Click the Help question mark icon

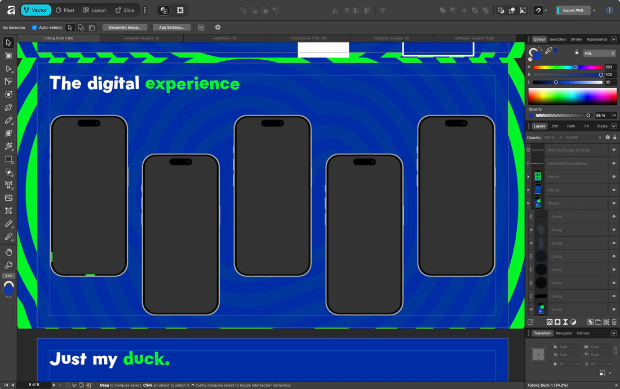coord(609,10)
